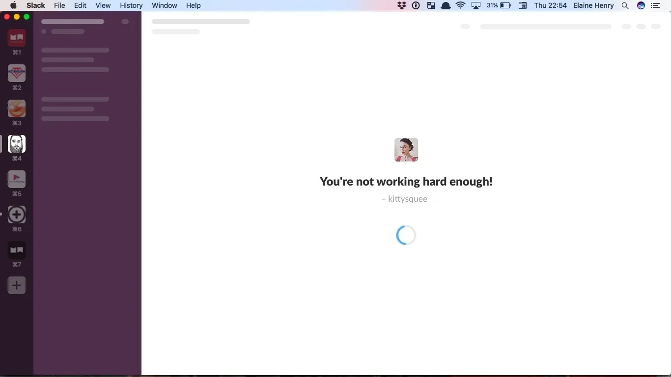Open the bearded man sketch workspace
The image size is (671, 377).
click(17, 144)
